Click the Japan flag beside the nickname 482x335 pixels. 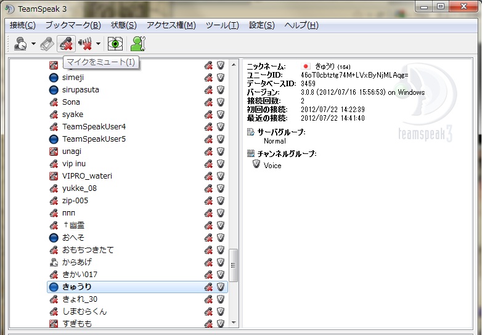(x=305, y=66)
